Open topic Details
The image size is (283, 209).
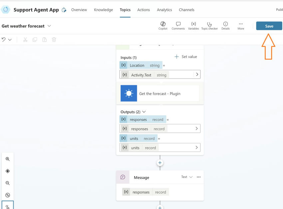pyautogui.click(x=225, y=26)
